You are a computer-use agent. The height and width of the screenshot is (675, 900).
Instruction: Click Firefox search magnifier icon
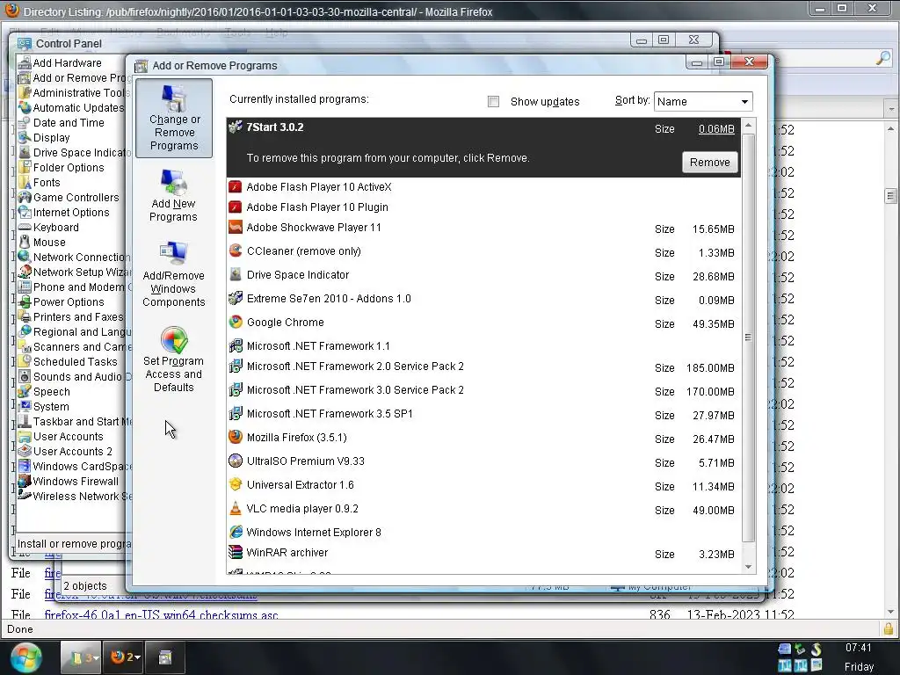(x=883, y=58)
